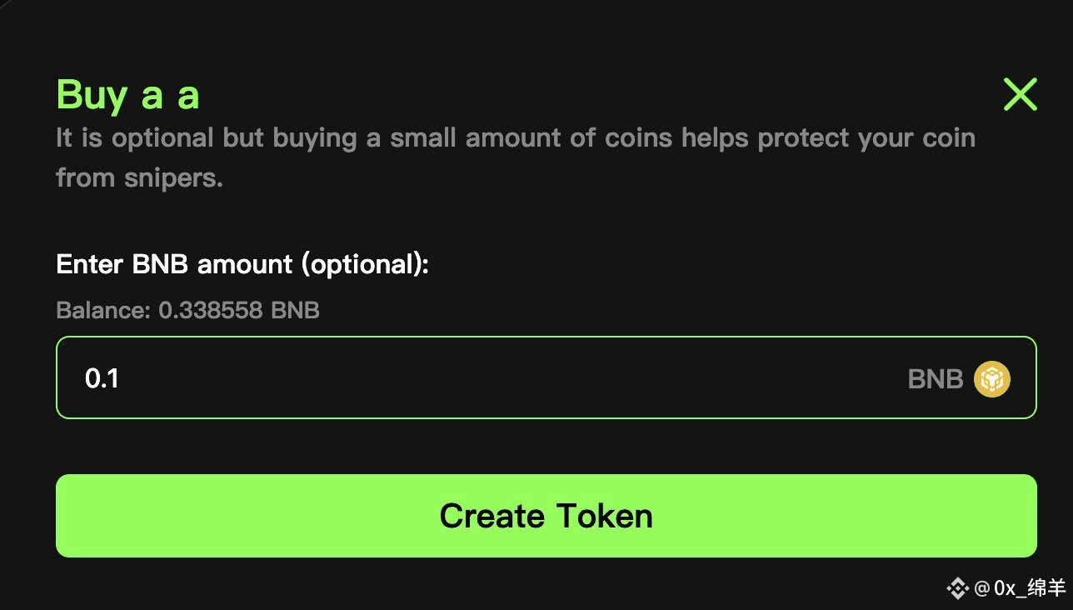Screen dimensions: 1073x610
Task: Focus the BNB amount input field
Action: (500, 377)
